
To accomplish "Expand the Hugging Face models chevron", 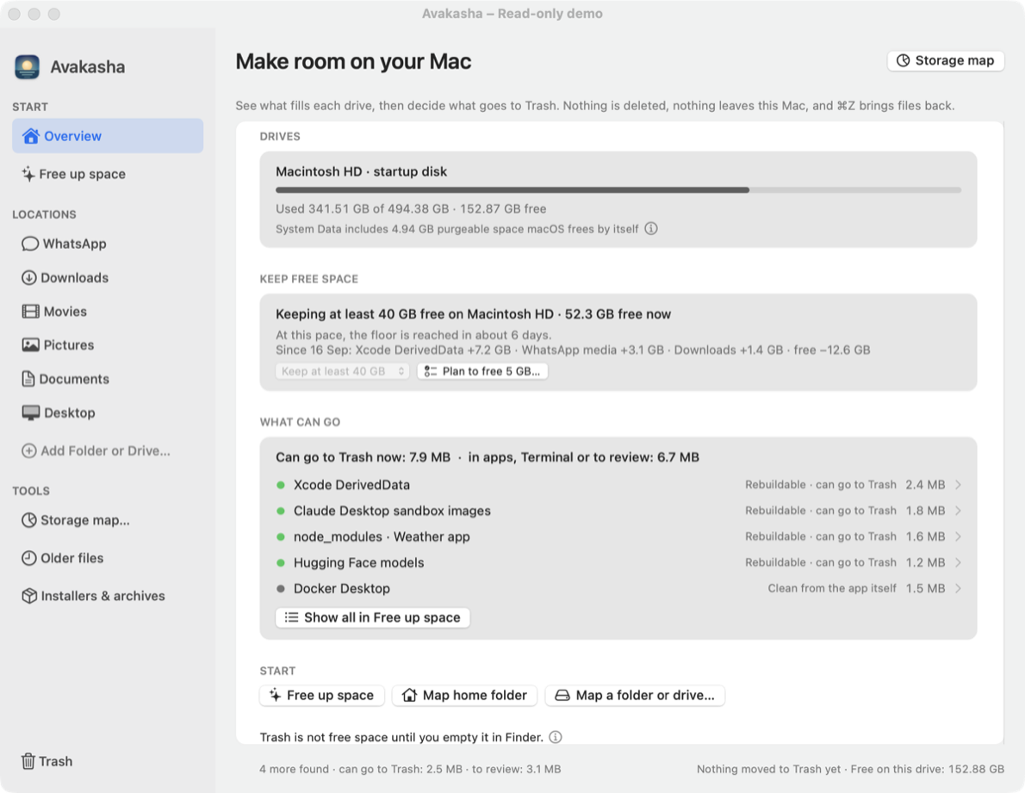I will point(959,562).
